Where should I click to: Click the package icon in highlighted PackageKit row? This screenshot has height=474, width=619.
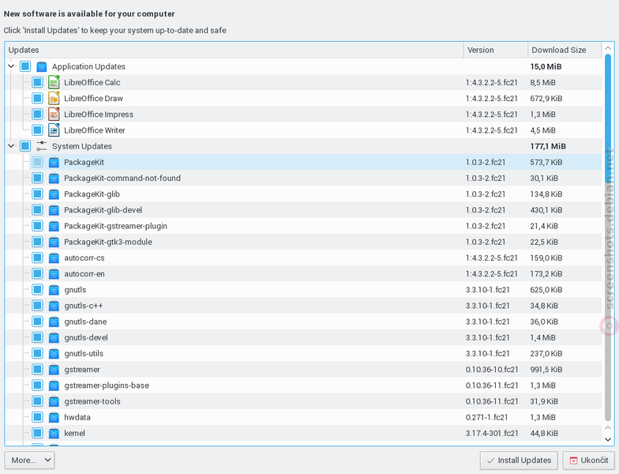pos(54,162)
